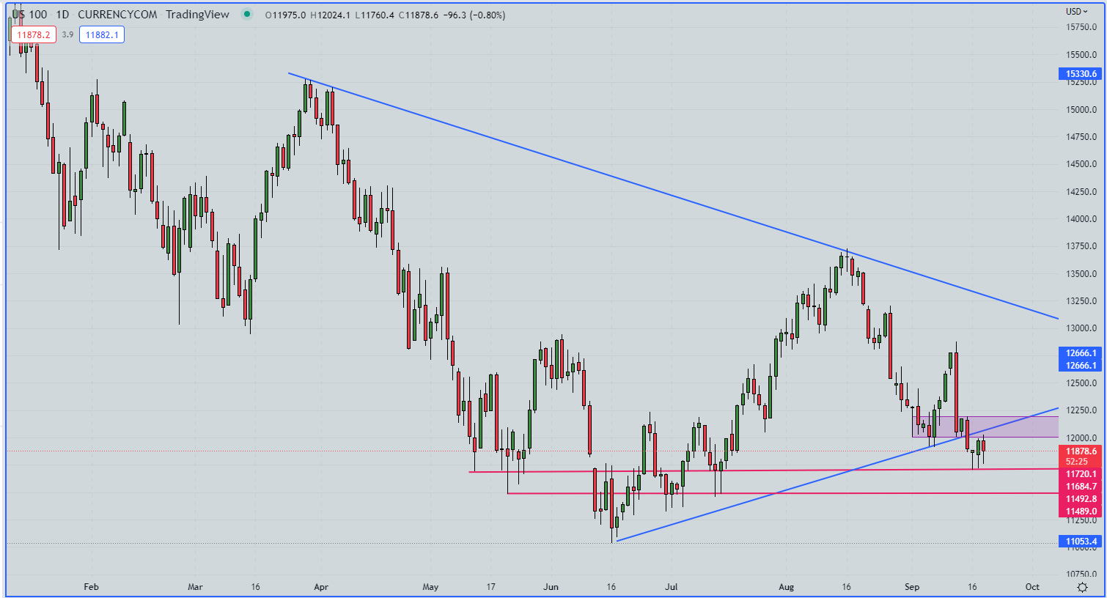Click the blue buy price 11882.1 button
1107x598 pixels.
click(102, 34)
